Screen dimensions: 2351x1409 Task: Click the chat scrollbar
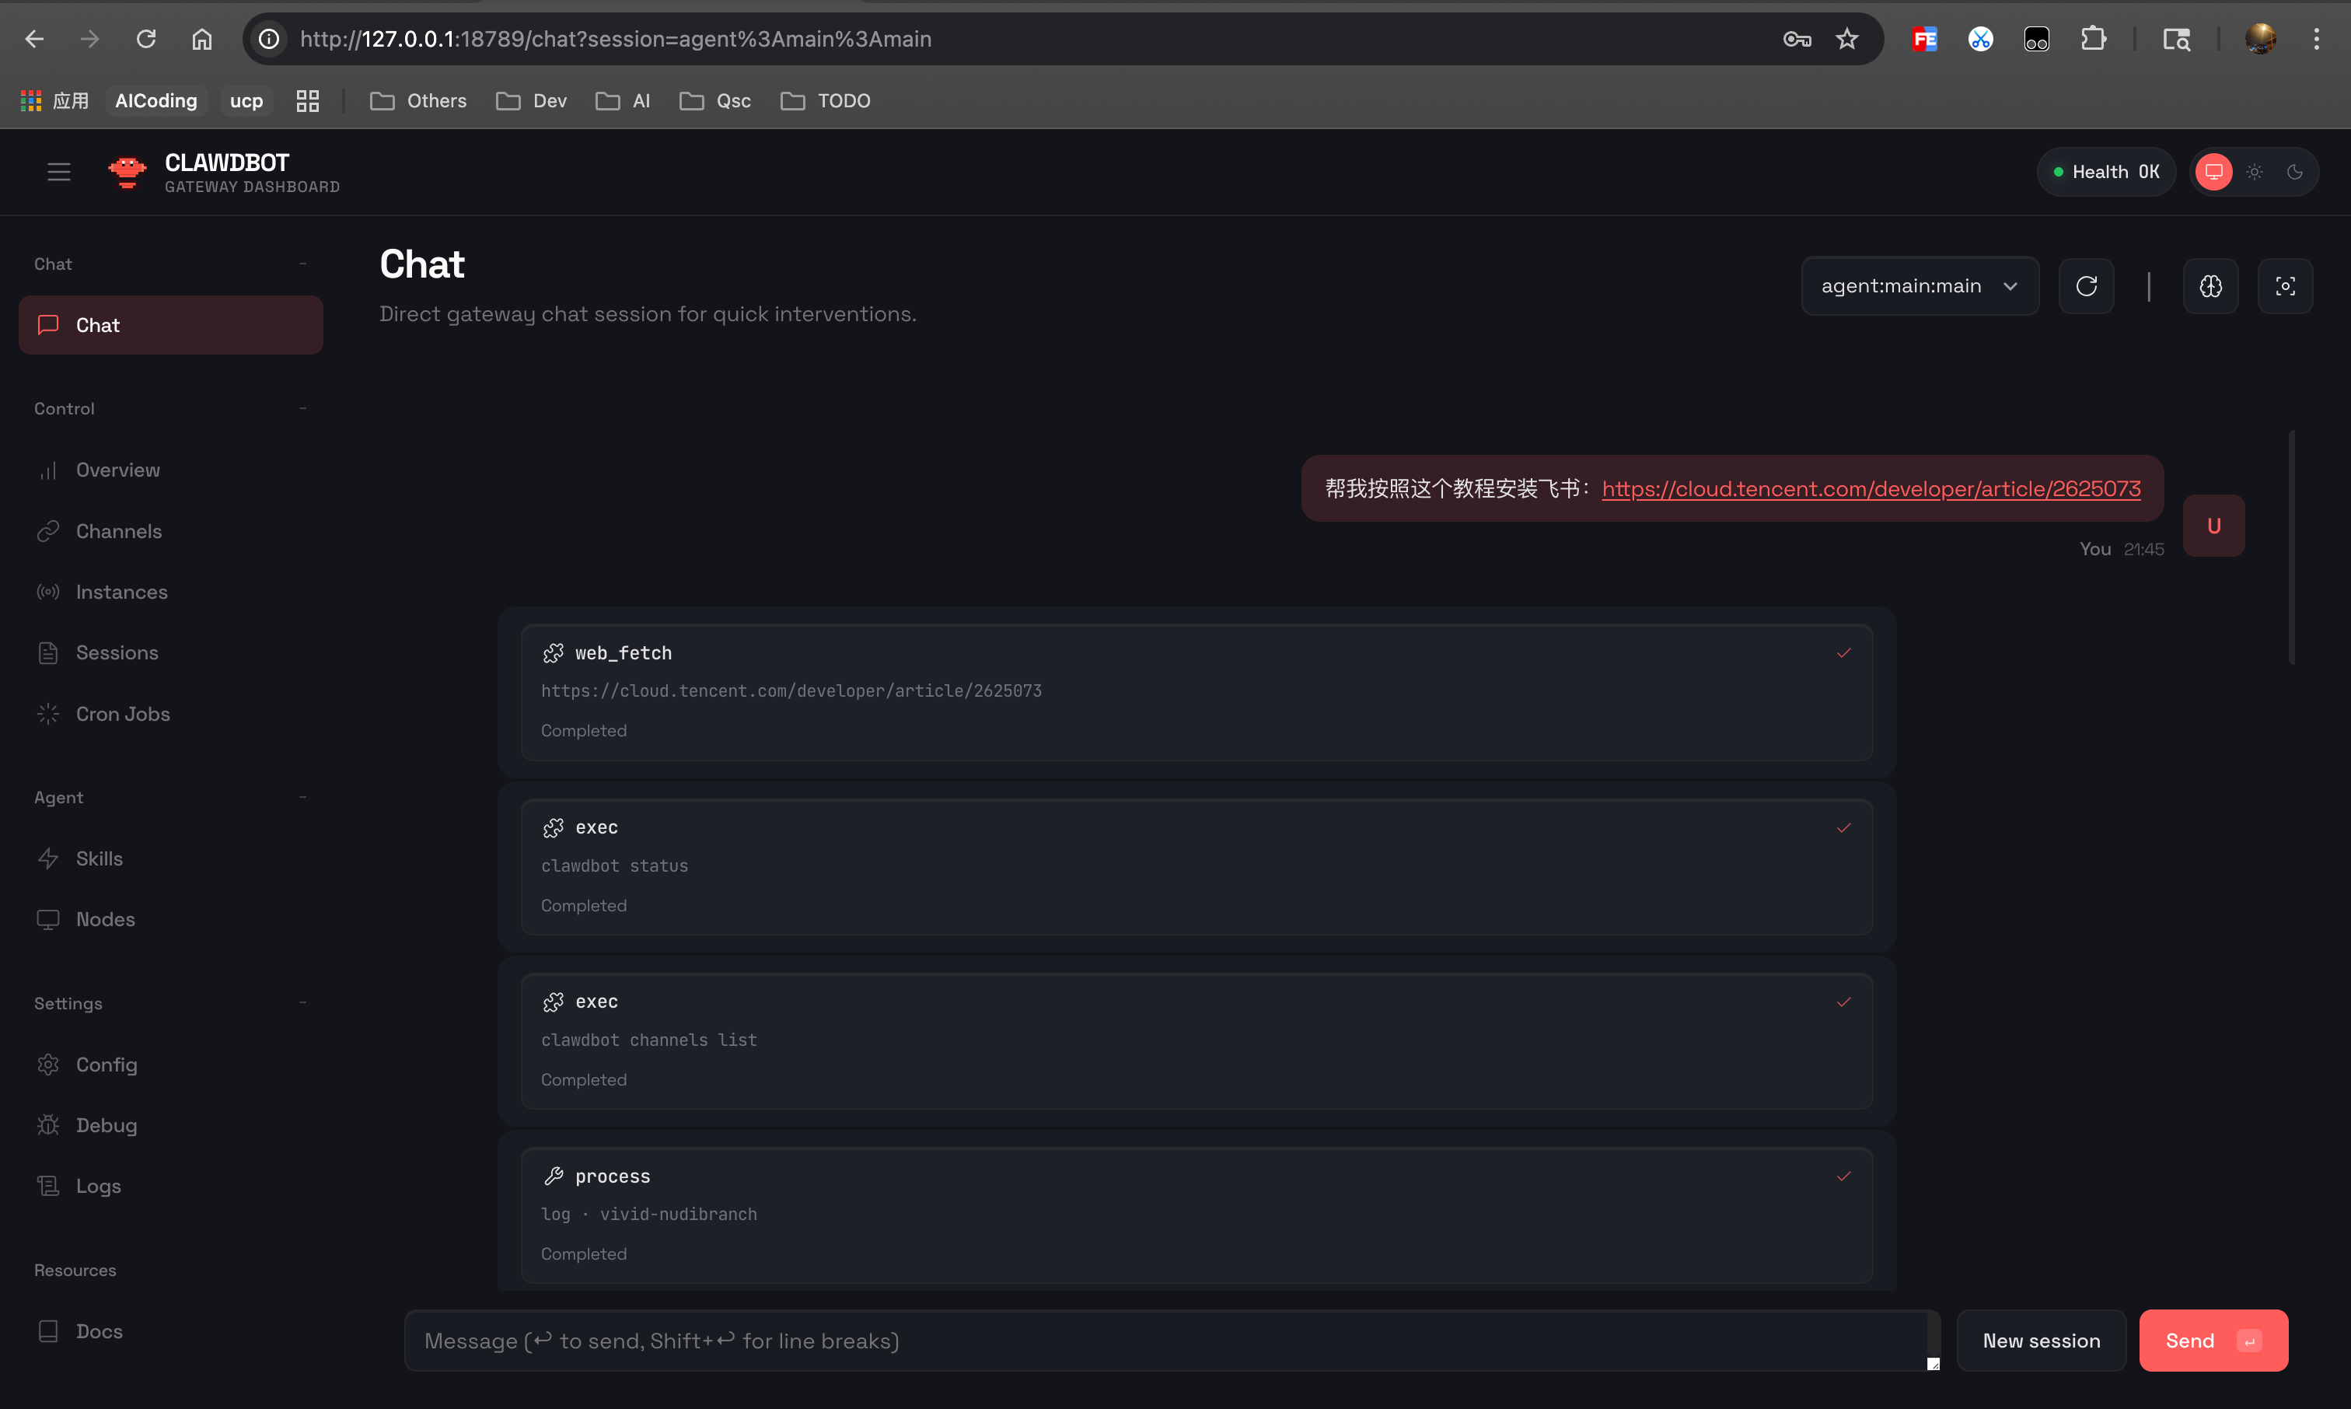[2291, 548]
